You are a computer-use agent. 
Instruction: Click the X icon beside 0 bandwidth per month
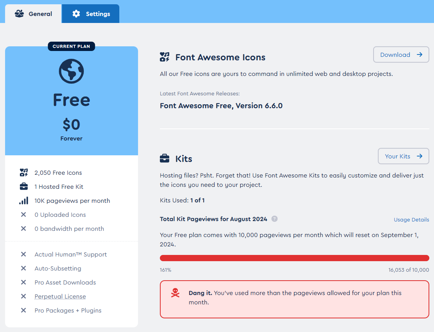(x=23, y=229)
